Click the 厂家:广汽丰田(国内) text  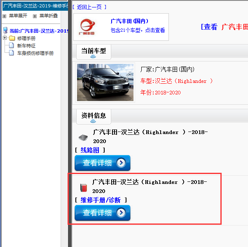(167, 69)
